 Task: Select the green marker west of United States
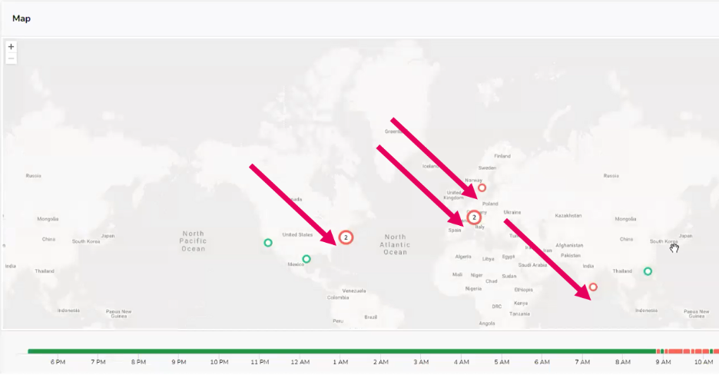(268, 243)
